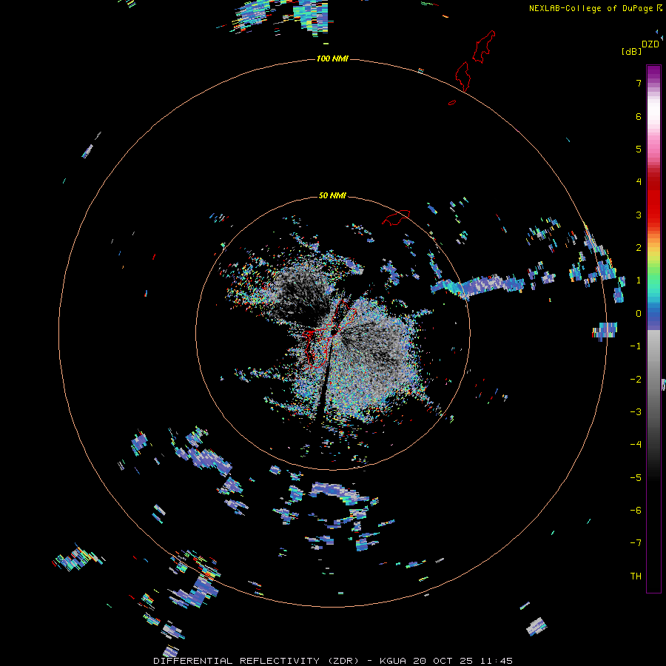This screenshot has height=666, width=666.
Task: Click the positive 2 value on the scale
Action: (x=638, y=248)
